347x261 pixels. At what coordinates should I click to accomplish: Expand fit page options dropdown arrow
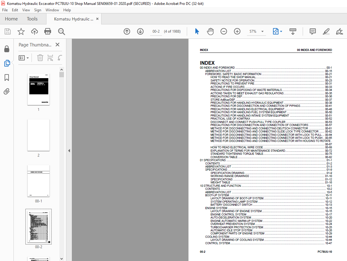[281, 31]
